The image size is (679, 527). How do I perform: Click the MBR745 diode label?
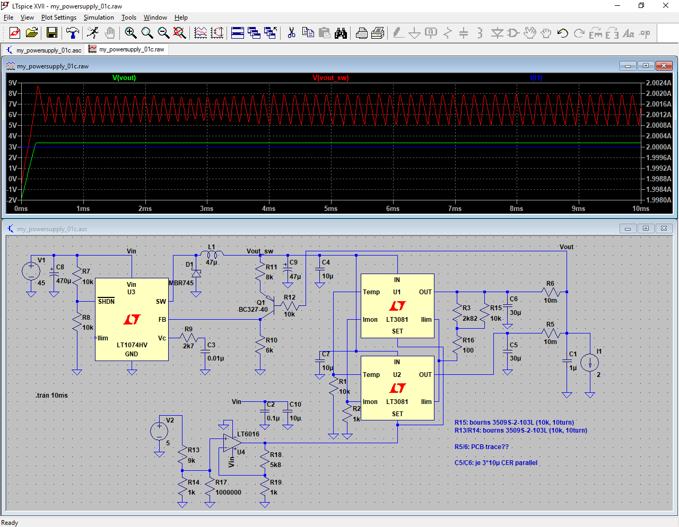[181, 283]
